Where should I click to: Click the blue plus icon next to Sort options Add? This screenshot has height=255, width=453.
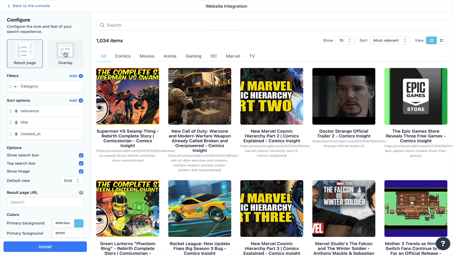pos(81,101)
